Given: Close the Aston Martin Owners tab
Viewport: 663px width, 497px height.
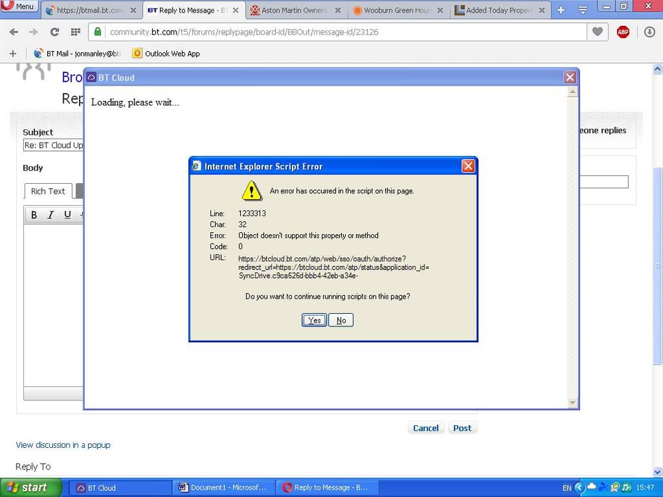Looking at the screenshot, I should point(338,10).
